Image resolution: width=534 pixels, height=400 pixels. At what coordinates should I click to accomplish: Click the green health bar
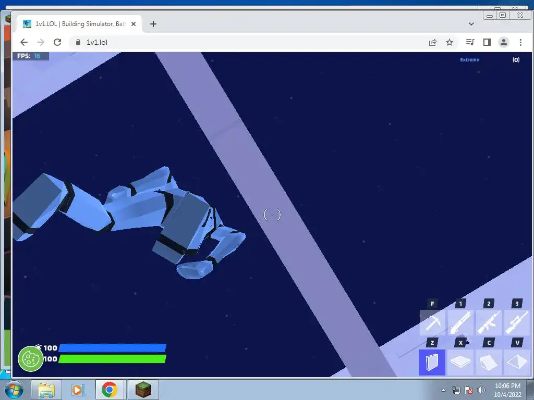point(113,359)
